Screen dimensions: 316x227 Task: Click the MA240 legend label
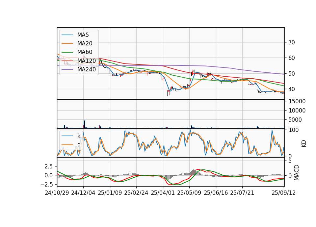click(87, 69)
